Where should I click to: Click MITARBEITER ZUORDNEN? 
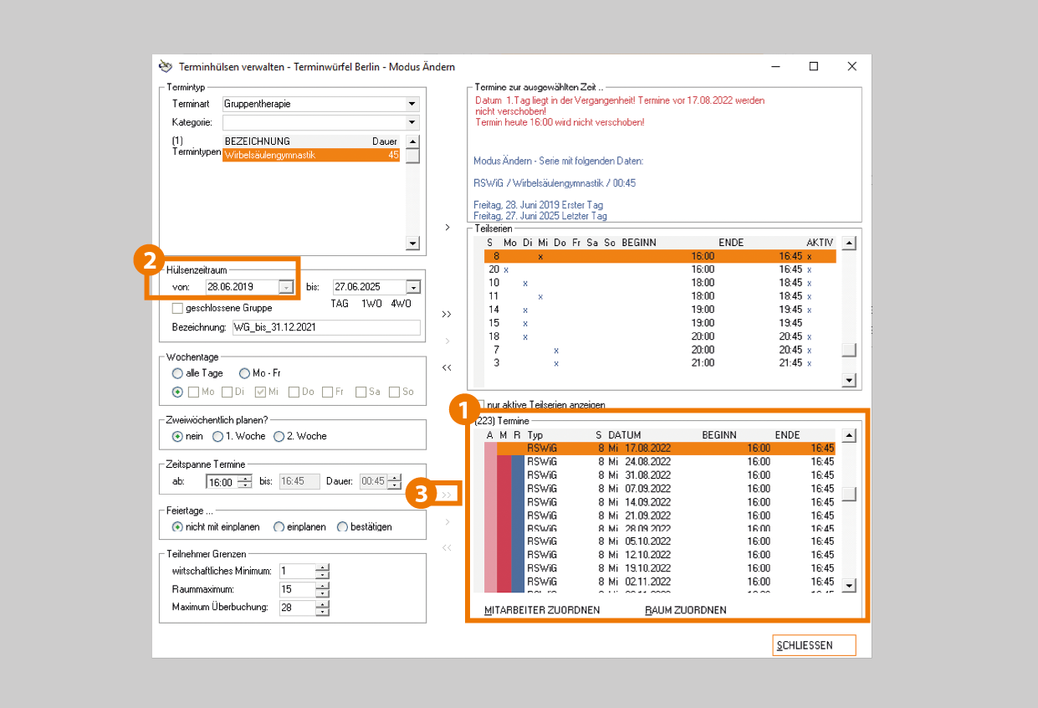[x=542, y=610]
